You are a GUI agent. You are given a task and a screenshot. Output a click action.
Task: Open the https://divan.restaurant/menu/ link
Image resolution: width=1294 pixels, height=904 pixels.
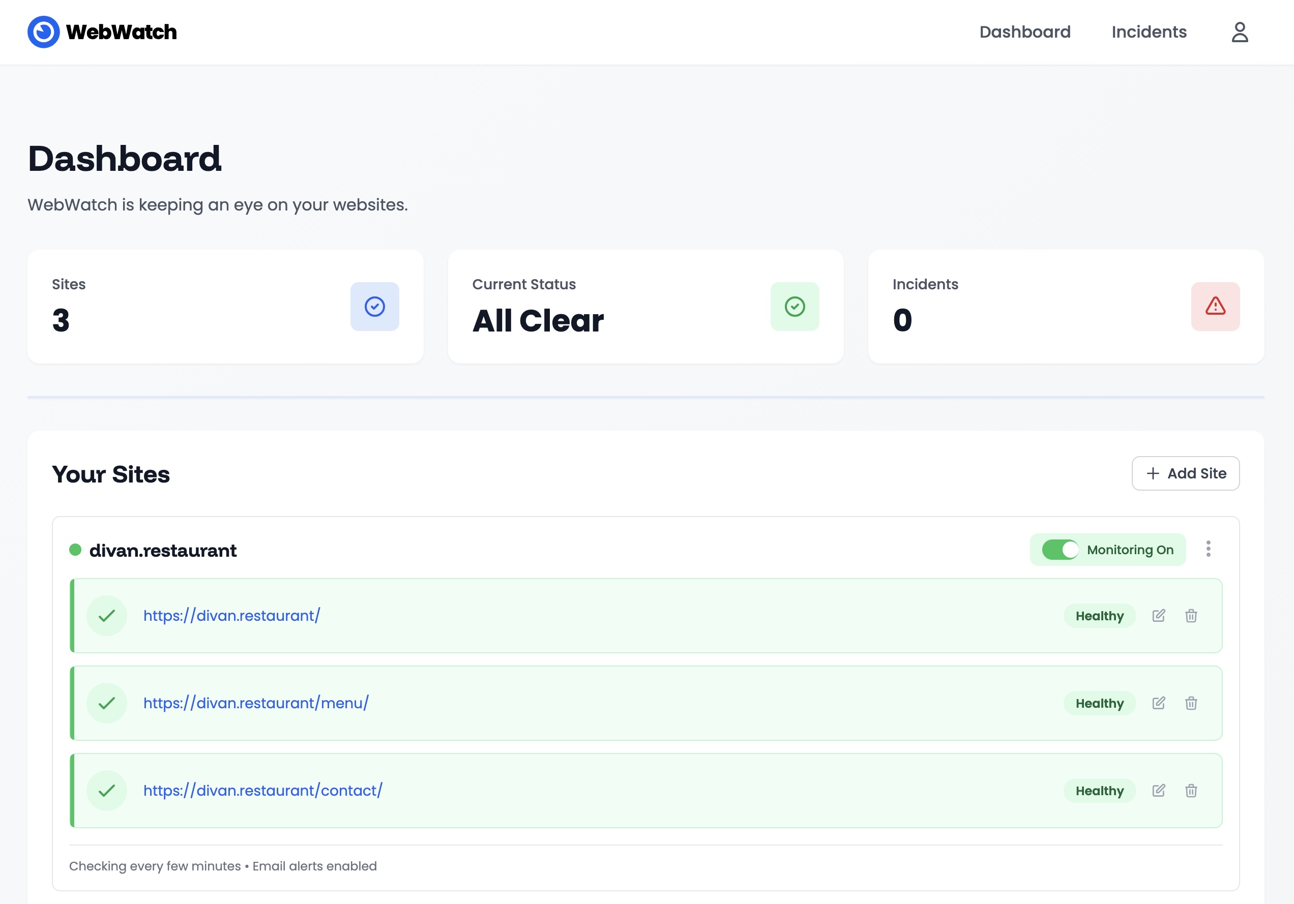click(x=255, y=703)
